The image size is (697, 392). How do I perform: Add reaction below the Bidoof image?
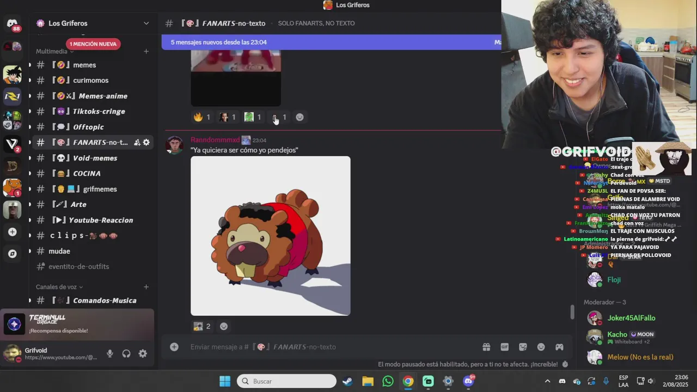(x=223, y=326)
